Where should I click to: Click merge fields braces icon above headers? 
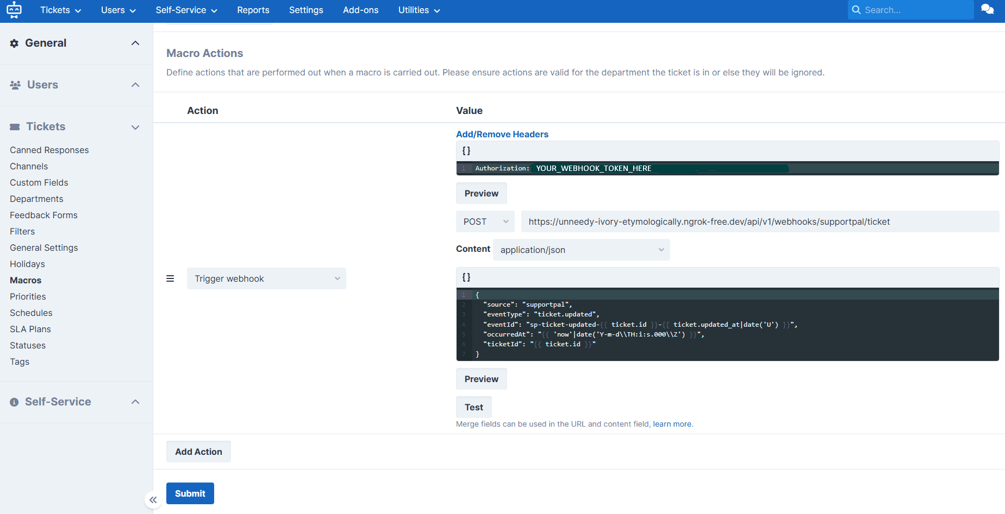466,151
